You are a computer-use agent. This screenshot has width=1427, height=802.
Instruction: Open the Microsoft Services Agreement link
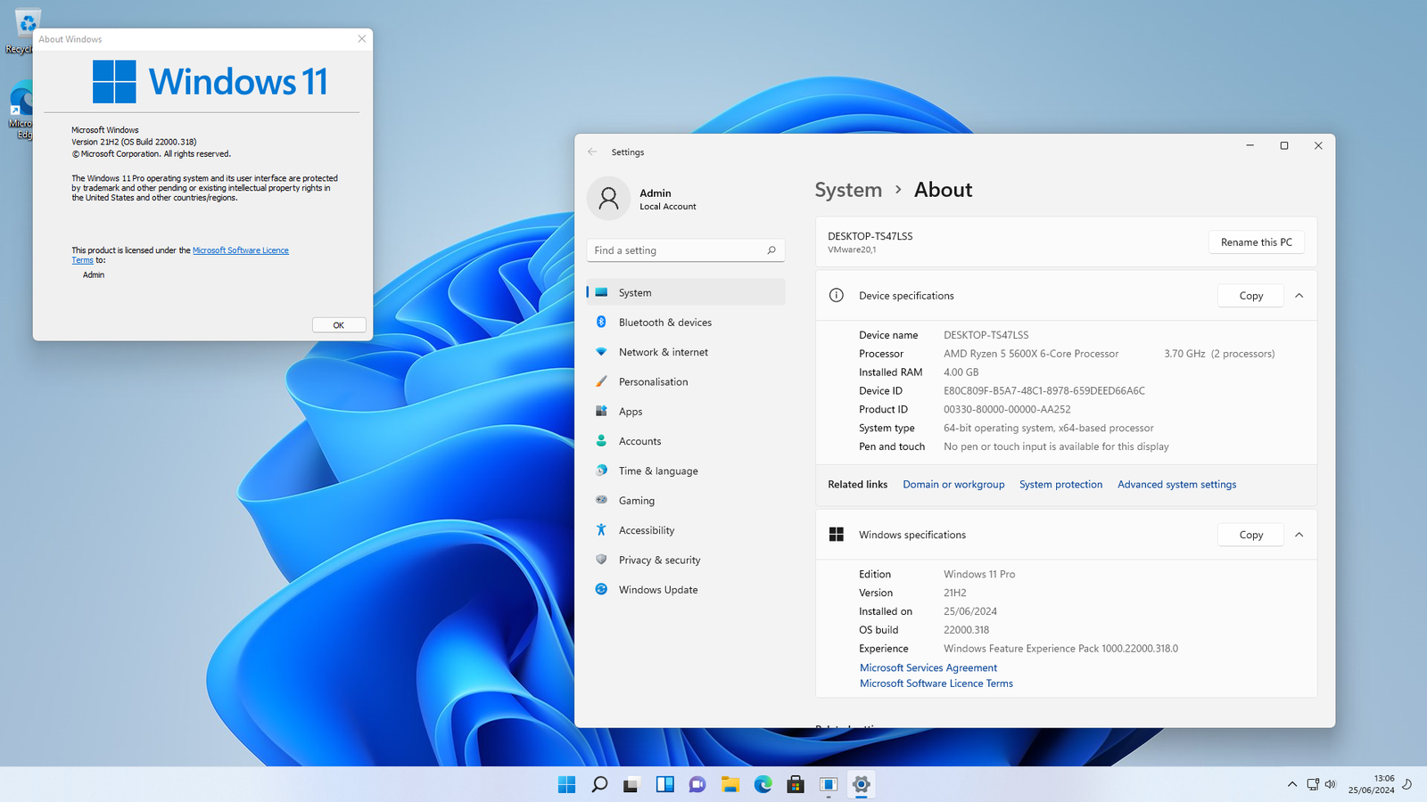pos(928,667)
